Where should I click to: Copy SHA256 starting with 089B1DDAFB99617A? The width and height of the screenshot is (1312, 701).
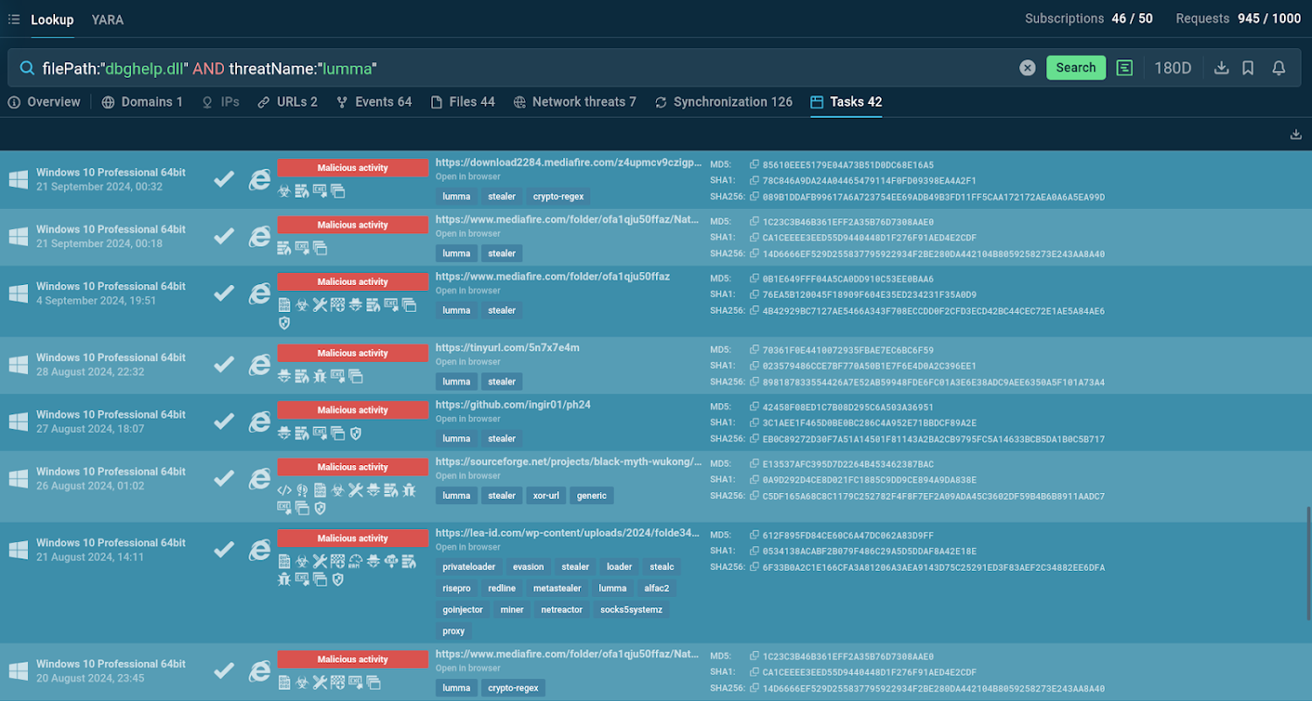(x=754, y=198)
